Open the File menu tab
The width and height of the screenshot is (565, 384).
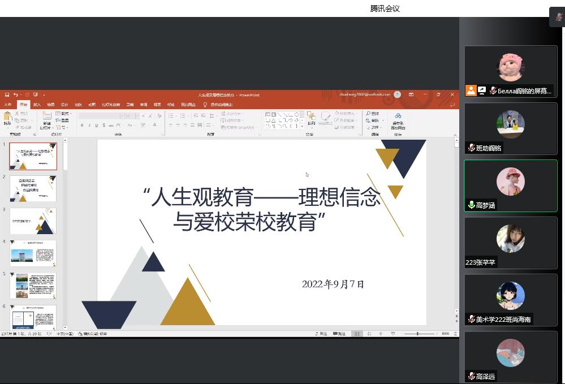(8, 105)
